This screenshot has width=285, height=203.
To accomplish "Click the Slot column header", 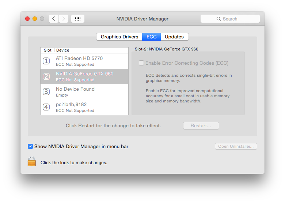I will pos(47,50).
